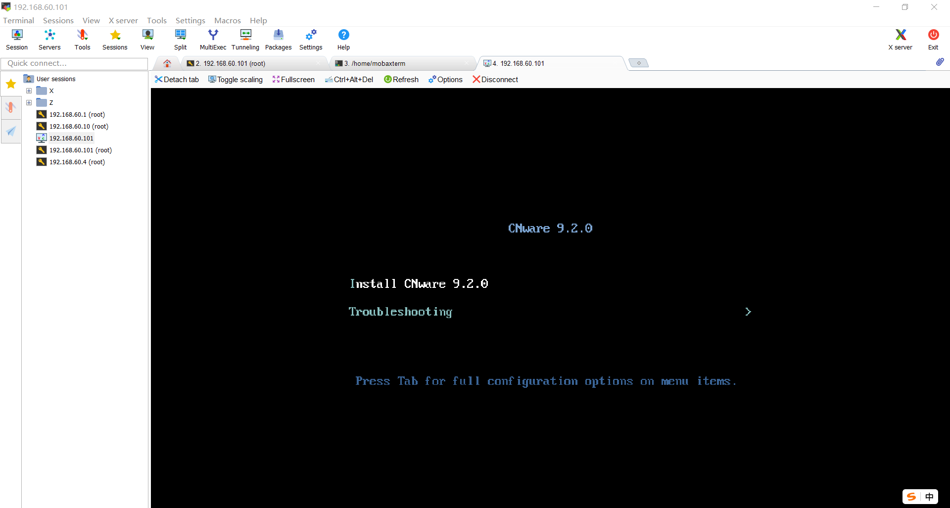The width and height of the screenshot is (950, 508).
Task: Toggle Chinese input mode indicator
Action: [929, 497]
